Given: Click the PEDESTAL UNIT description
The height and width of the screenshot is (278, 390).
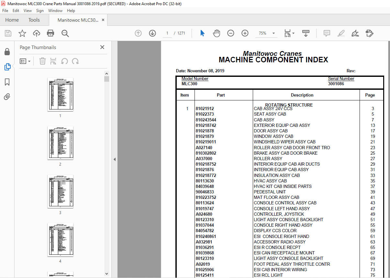Looking at the screenshot, I should (x=270, y=192).
